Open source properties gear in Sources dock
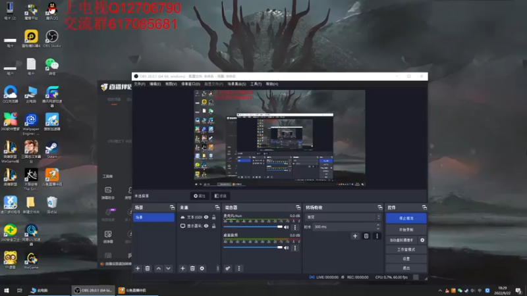Screen dimensions: 527x296 [x=202, y=268]
